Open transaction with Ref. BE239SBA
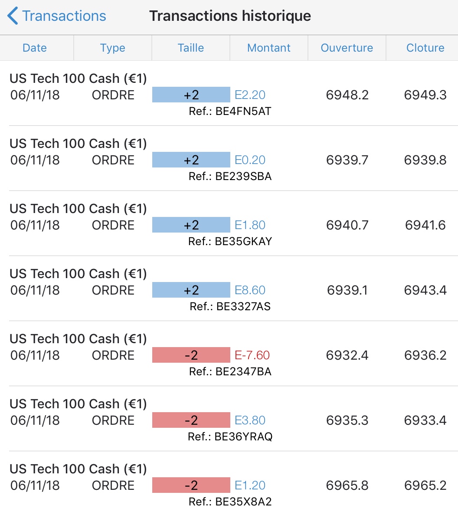Viewport: 458px width, 515px height. pyautogui.click(x=230, y=176)
